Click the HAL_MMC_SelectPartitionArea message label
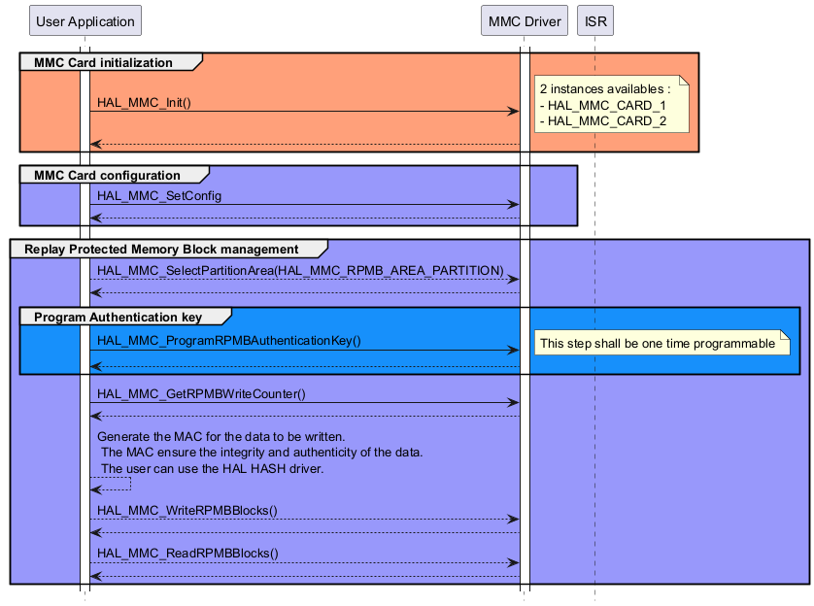814x606 pixels. pos(300,269)
